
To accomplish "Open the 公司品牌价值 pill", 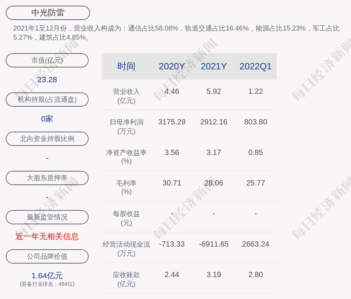I will coord(47,256).
